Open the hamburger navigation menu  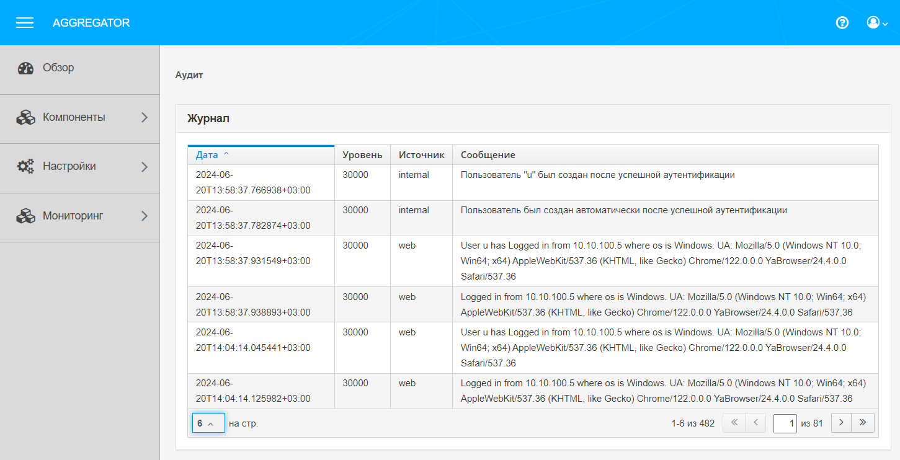click(25, 23)
